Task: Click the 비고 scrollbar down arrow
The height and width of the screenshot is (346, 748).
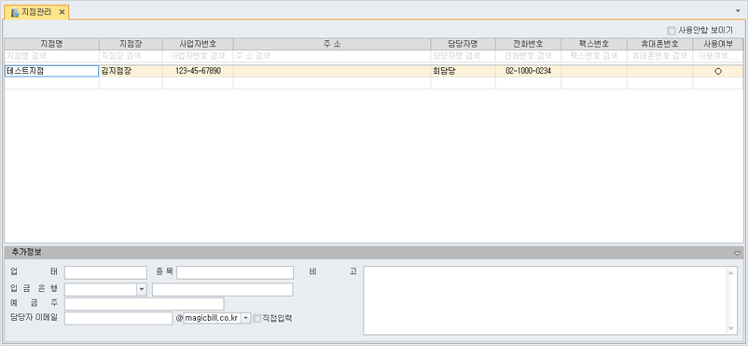Action: (731, 328)
